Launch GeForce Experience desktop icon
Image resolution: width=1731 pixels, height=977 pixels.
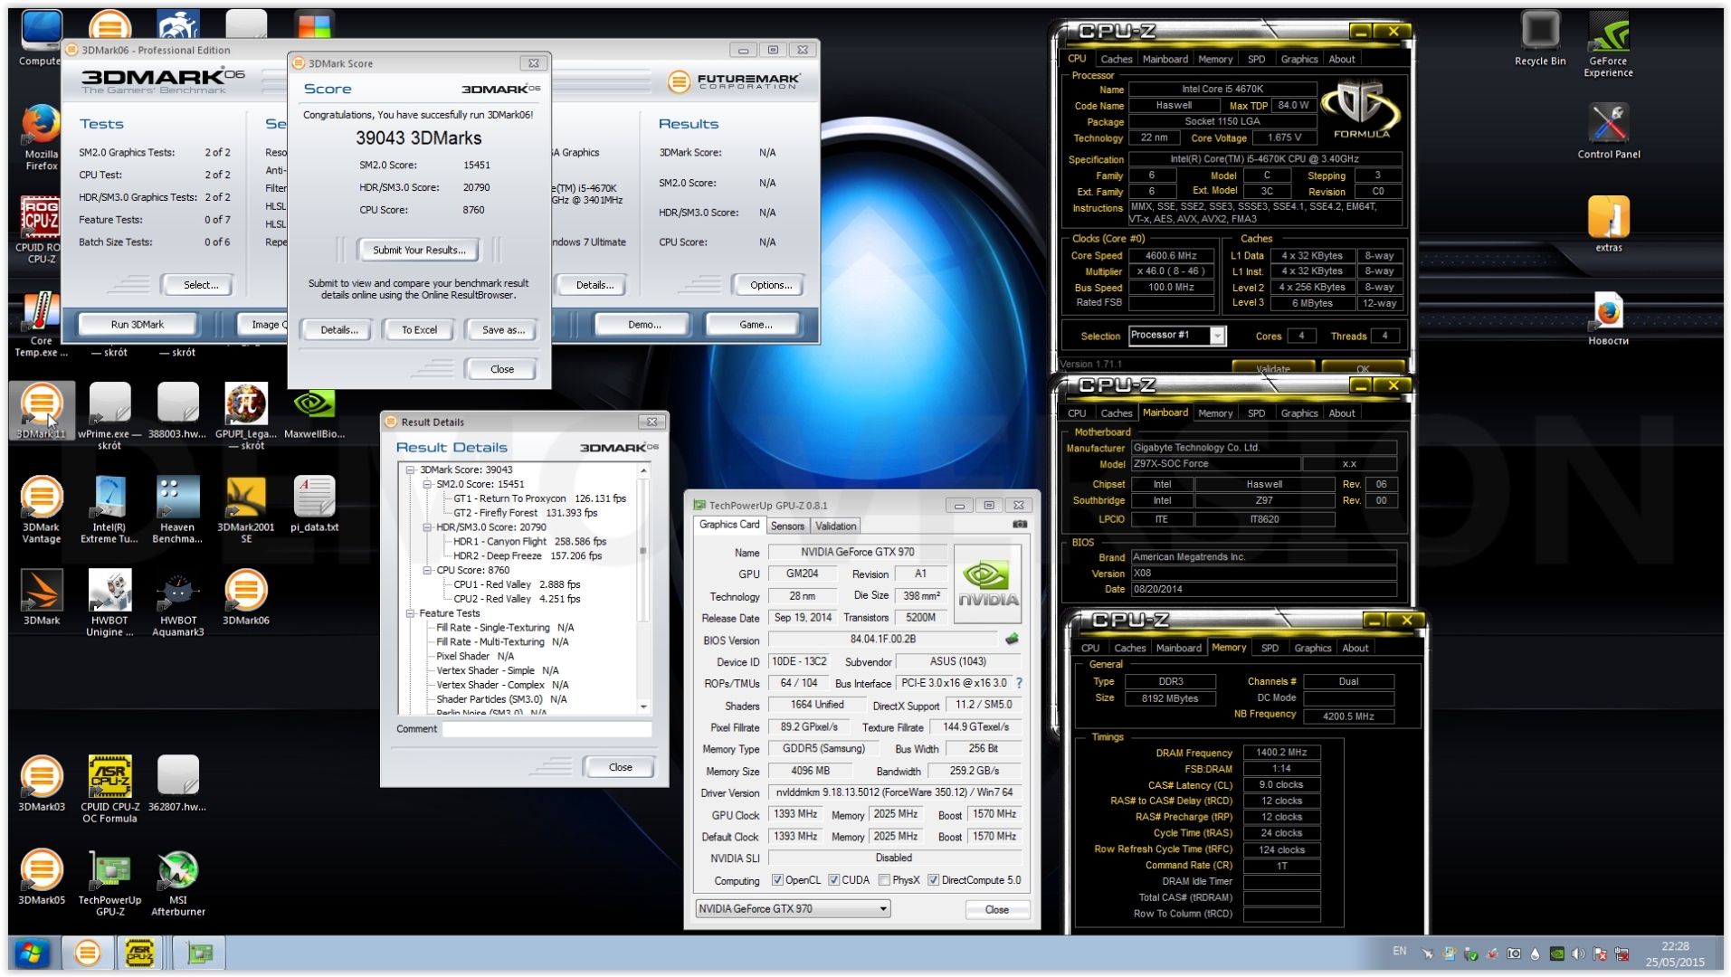1608,44
